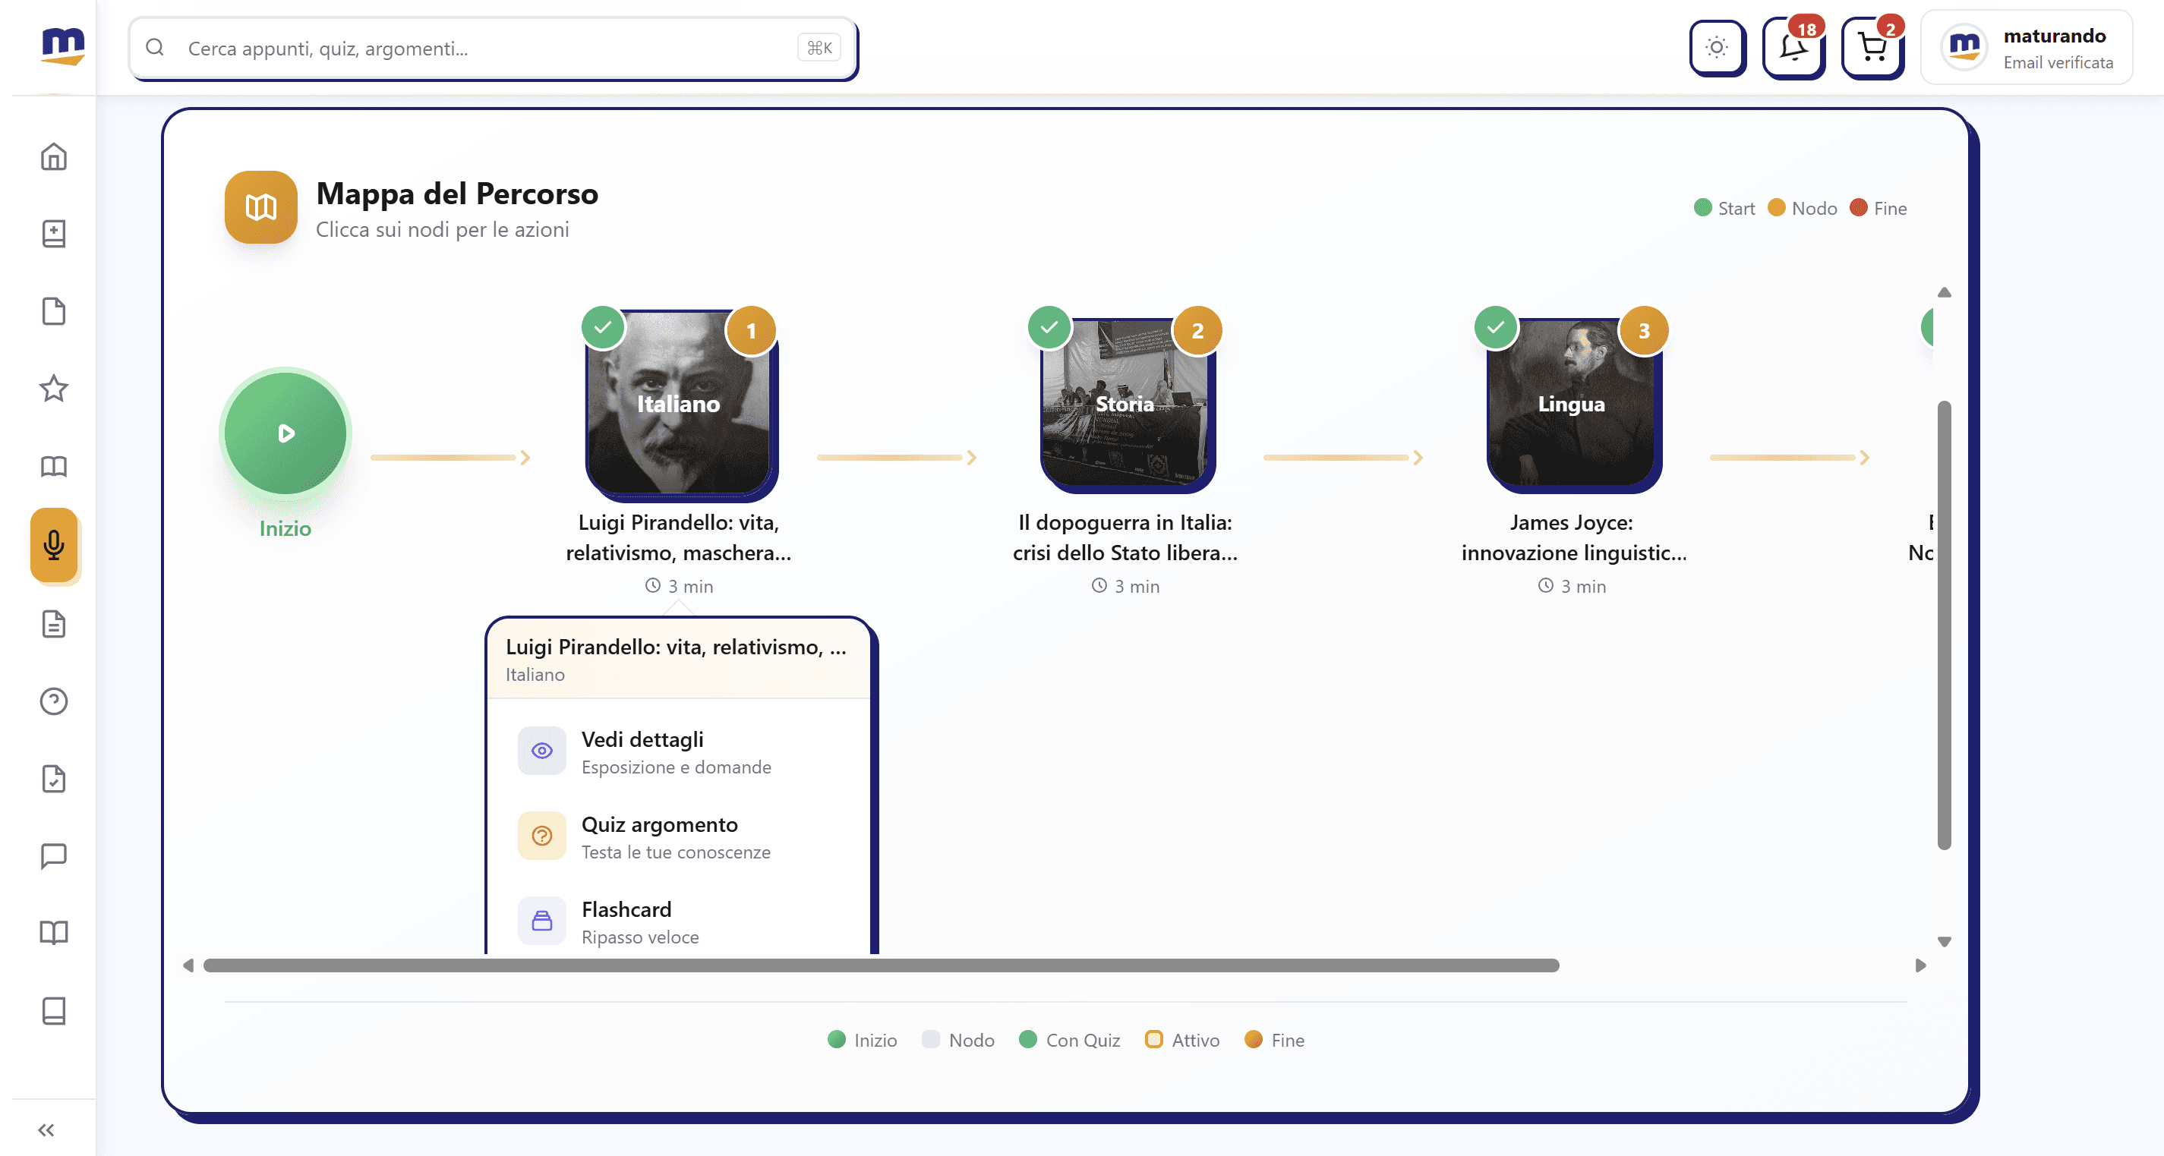
Task: Click the down arrow of the vertical scrollbar
Action: coord(1944,942)
